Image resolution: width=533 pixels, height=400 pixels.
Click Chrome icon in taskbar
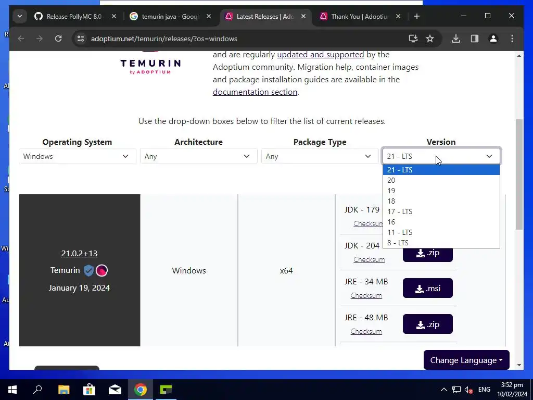[141, 390]
